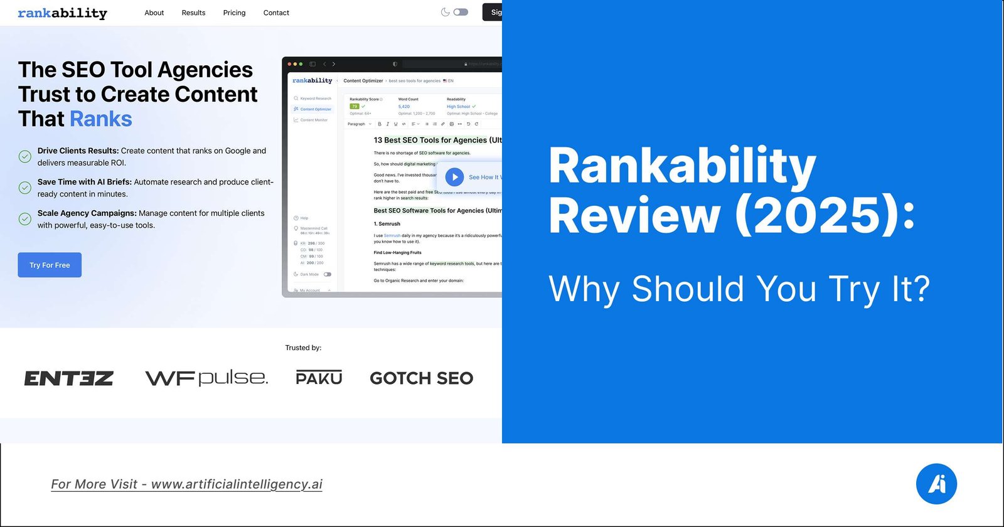Click the moon icon in the site header
This screenshot has width=1004, height=527.
pyautogui.click(x=445, y=12)
